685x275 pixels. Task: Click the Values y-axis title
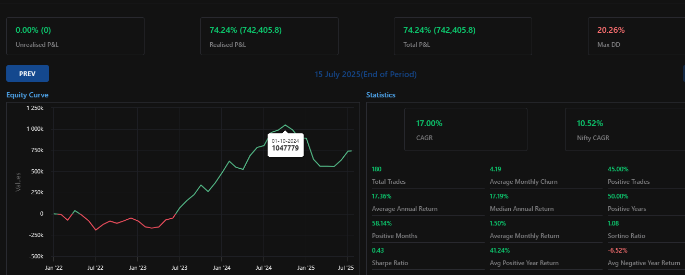[18, 182]
